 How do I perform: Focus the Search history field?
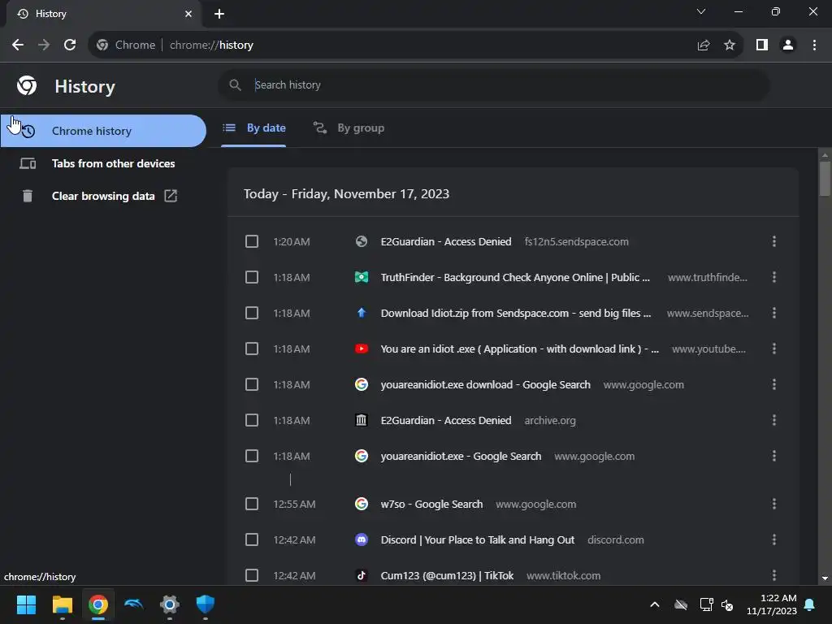[x=493, y=84]
